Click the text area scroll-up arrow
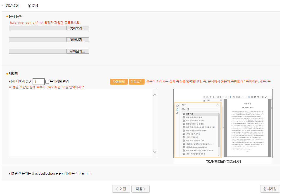The image size is (281, 195). click(155, 95)
